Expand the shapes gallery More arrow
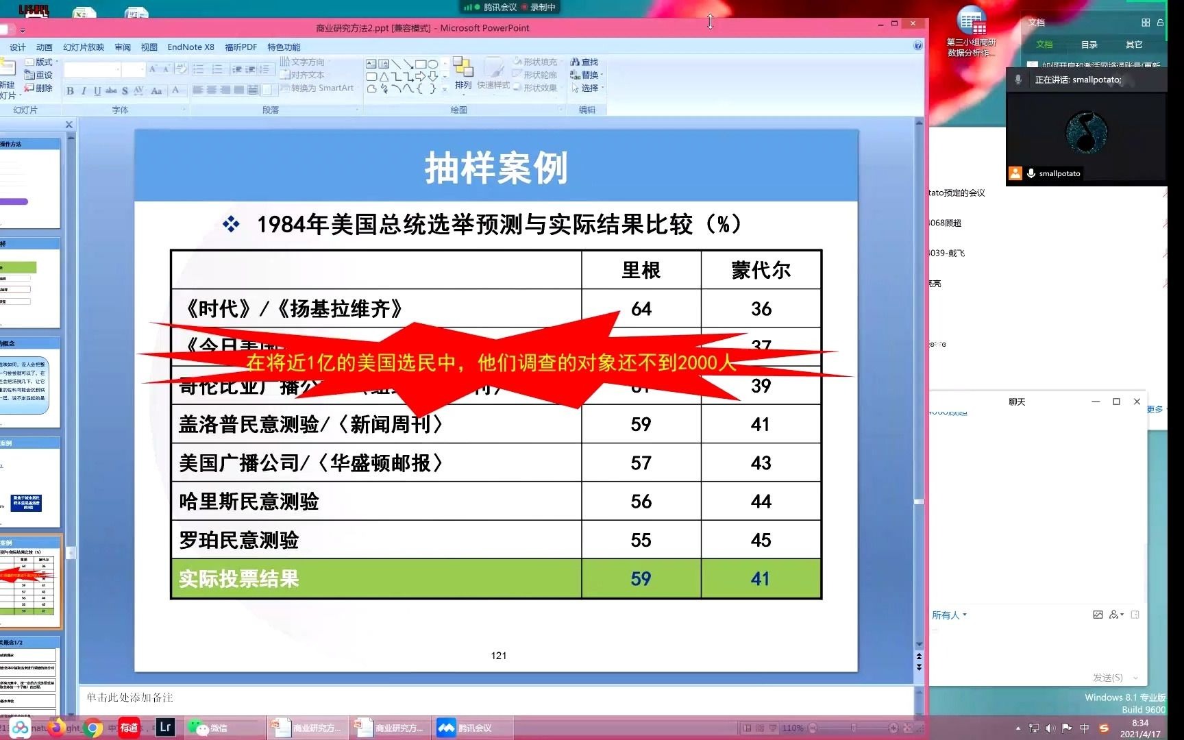The image size is (1184, 740). click(x=445, y=89)
